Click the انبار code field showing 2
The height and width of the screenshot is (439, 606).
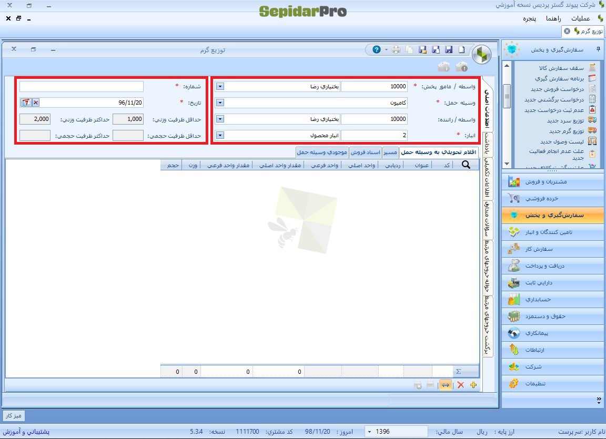point(374,135)
